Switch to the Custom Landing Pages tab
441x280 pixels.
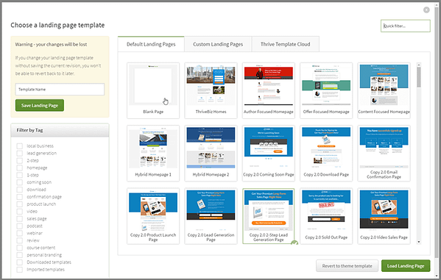click(x=218, y=44)
